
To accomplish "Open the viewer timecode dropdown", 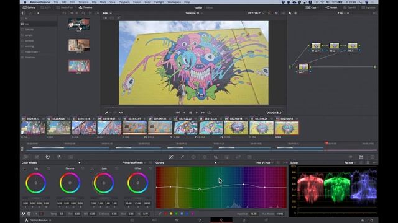I will pos(256,13).
